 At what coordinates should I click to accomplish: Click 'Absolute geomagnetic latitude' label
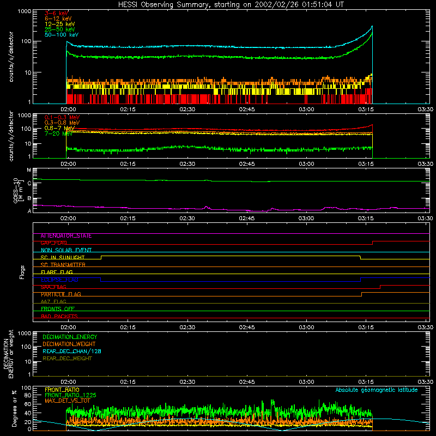pyautogui.click(x=377, y=390)
